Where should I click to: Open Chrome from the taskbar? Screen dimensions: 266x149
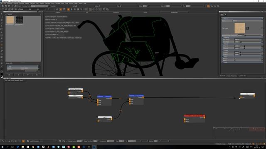point(33,147)
